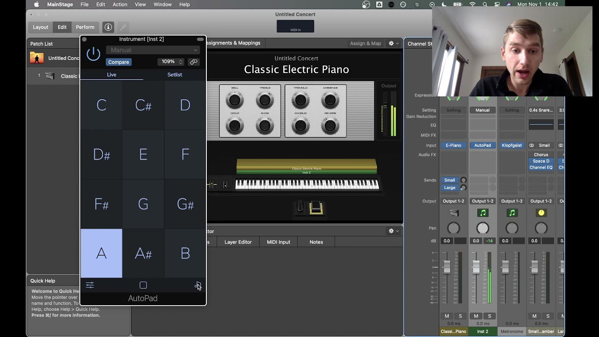599x337 pixels.
Task: Open the AutoPad instrument slot
Action: tap(482, 145)
